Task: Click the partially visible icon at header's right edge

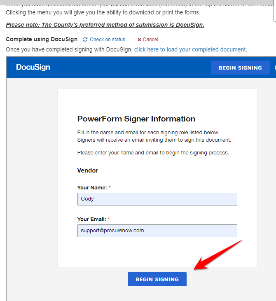Action: point(274,68)
